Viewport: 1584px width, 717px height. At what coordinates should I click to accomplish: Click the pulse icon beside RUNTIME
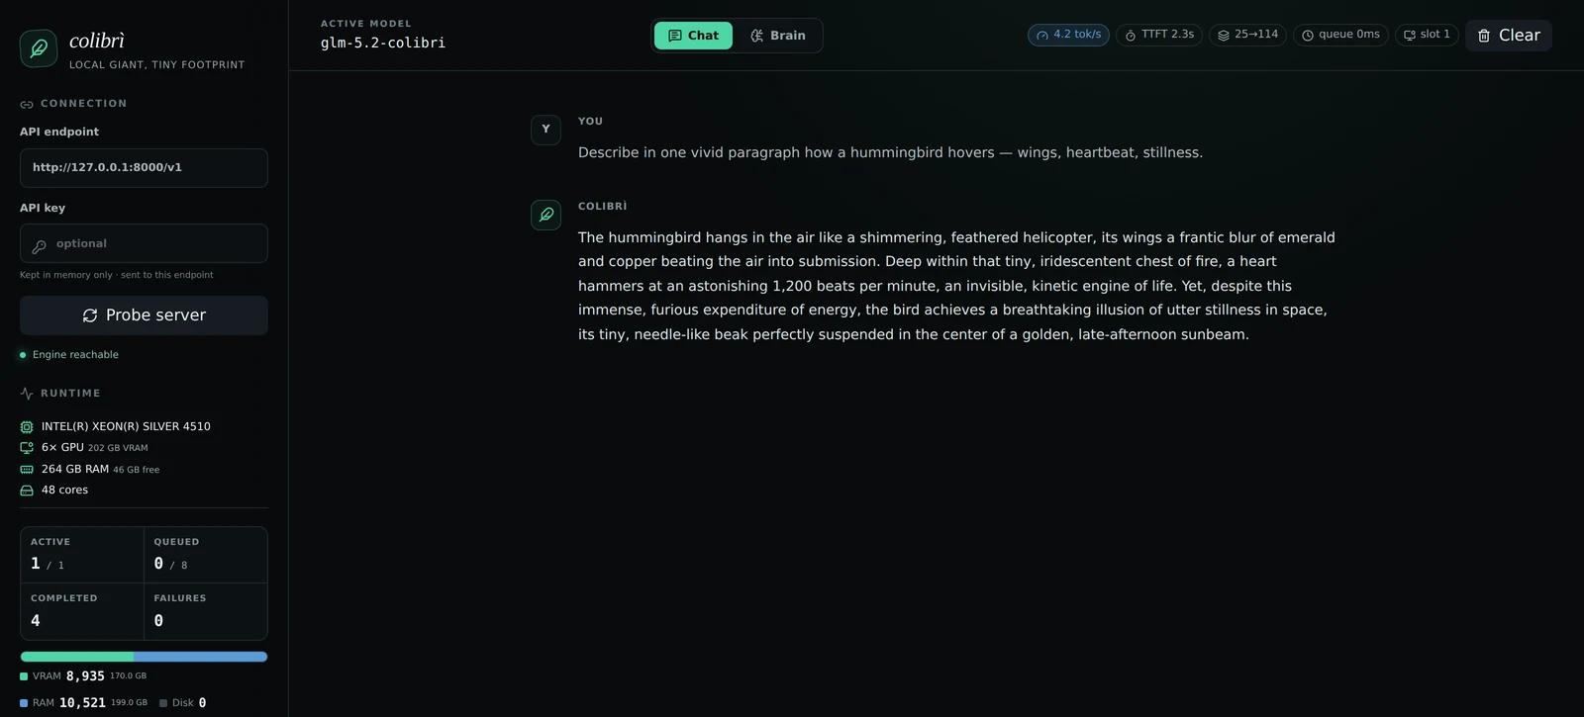27,394
